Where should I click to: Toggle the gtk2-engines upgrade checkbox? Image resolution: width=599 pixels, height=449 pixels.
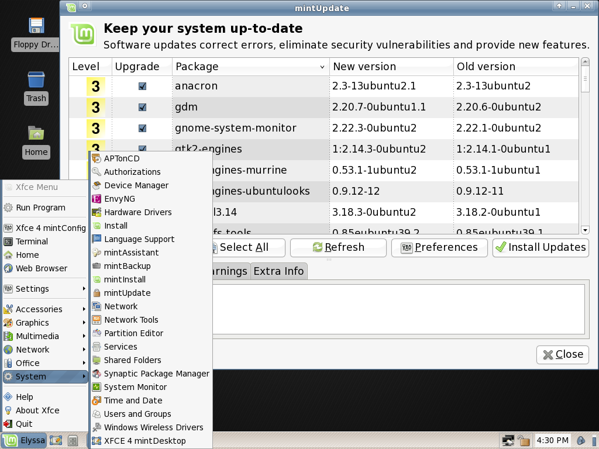(x=143, y=148)
